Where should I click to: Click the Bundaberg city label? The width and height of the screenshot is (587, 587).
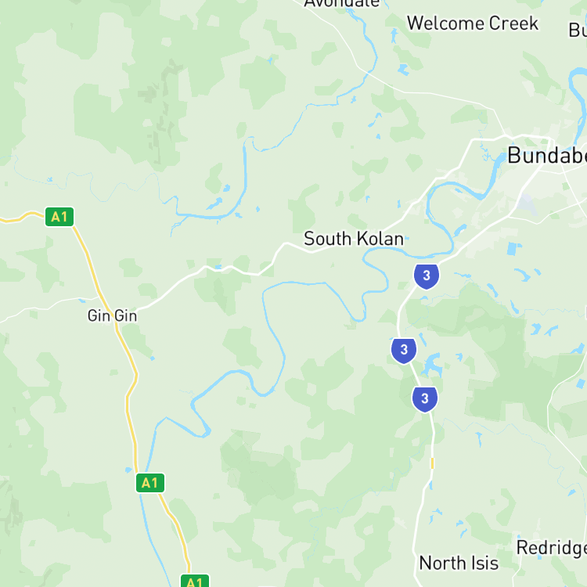(x=547, y=156)
